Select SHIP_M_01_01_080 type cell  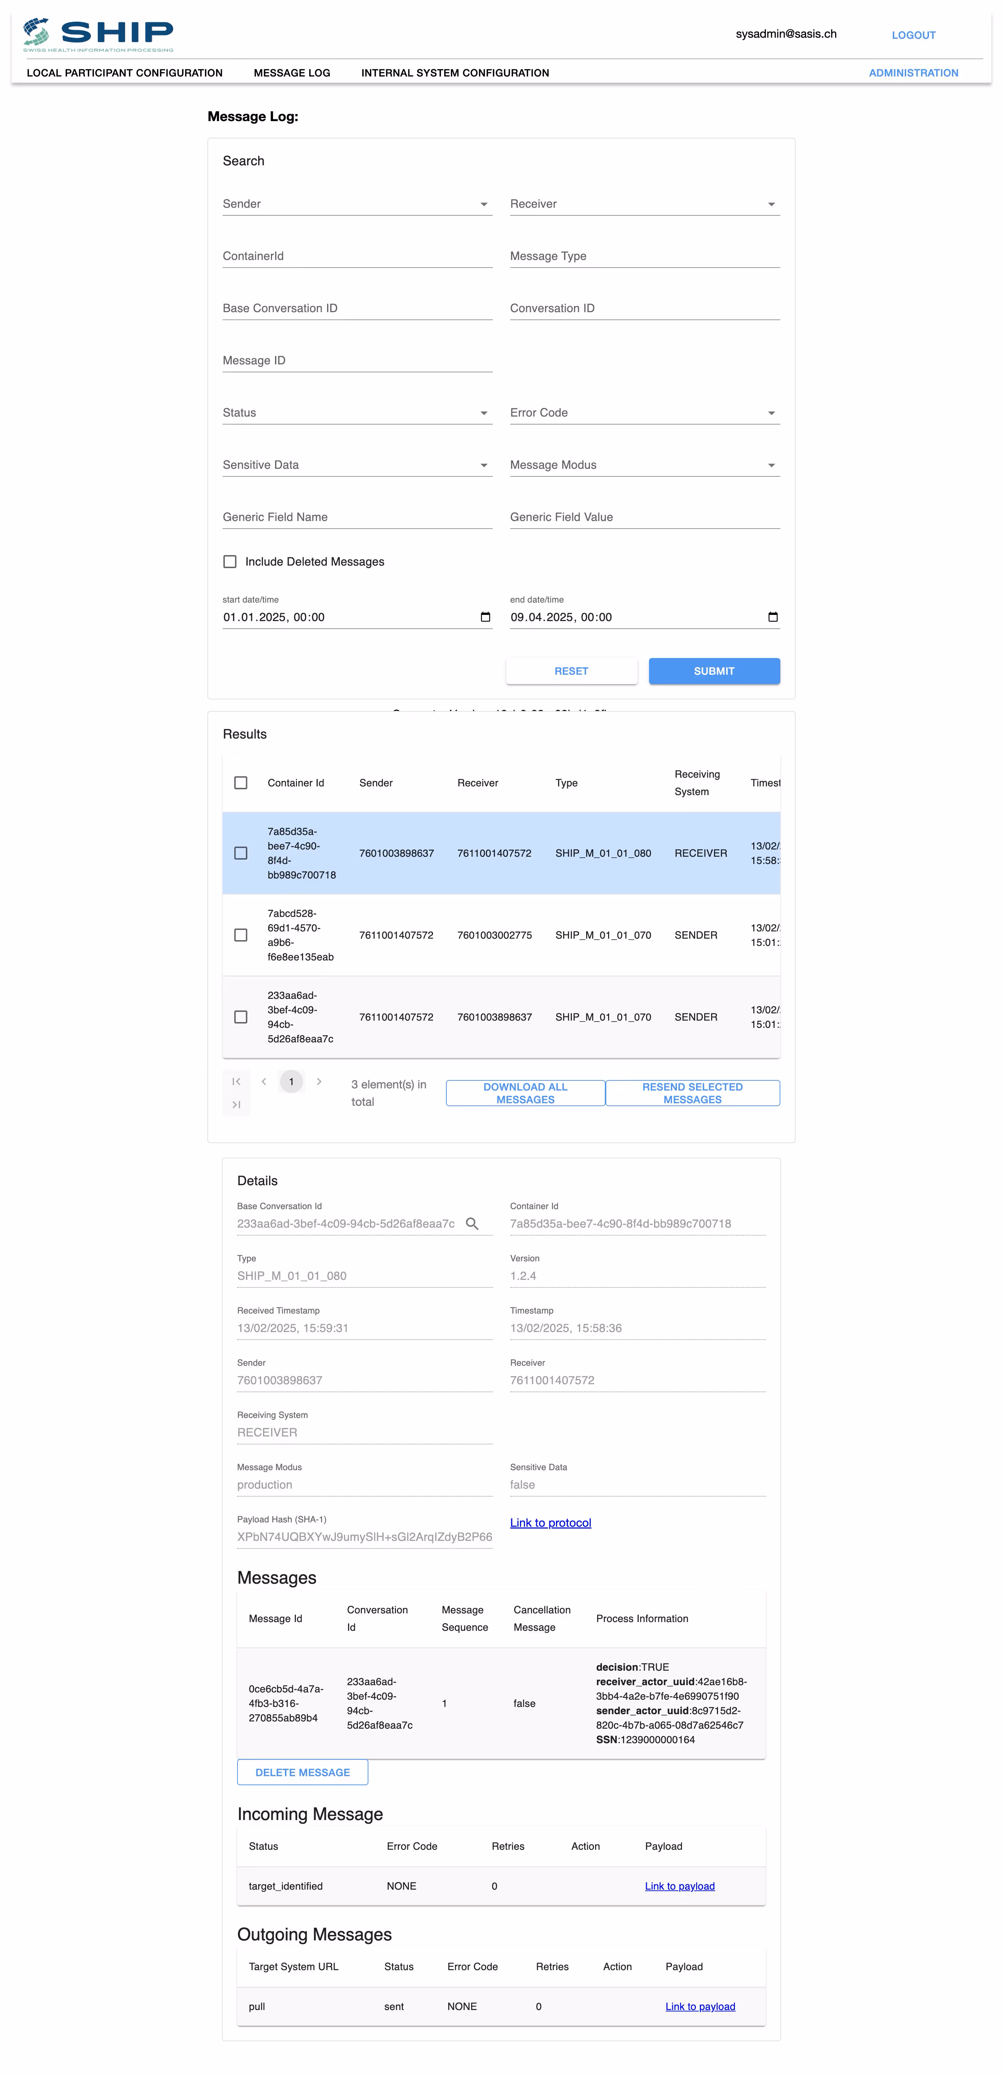tap(603, 853)
